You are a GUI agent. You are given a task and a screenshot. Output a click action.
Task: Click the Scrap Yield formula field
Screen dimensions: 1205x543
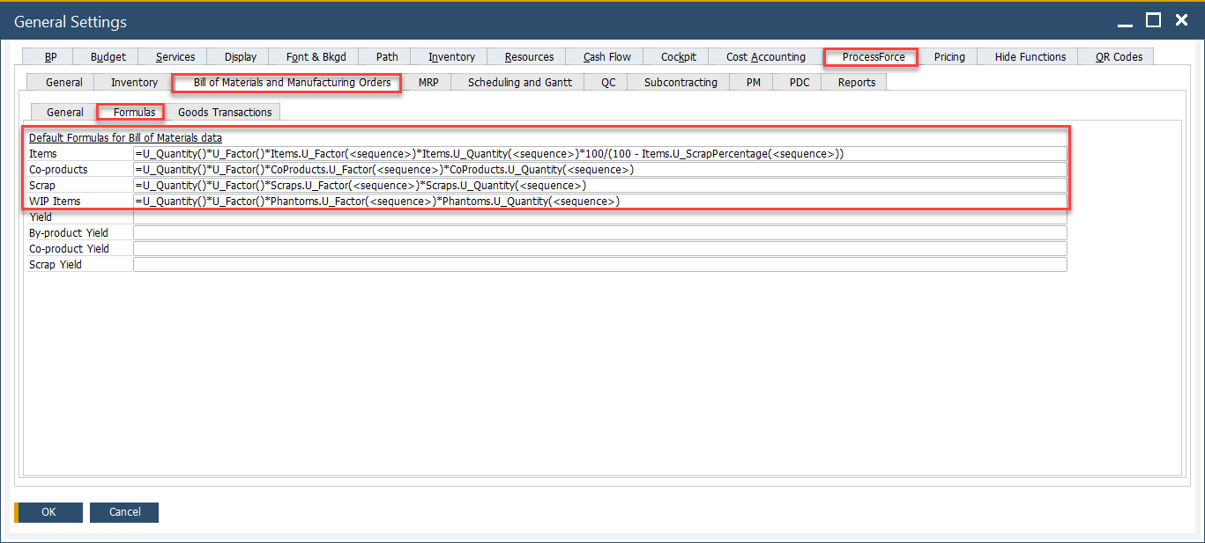(599, 265)
